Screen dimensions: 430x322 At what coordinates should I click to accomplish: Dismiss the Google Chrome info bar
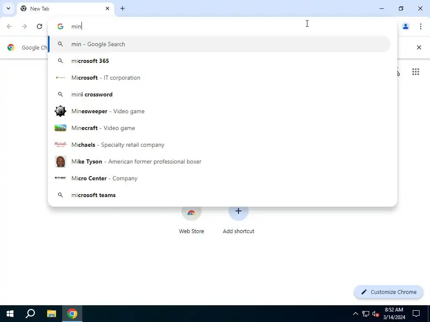(419, 47)
